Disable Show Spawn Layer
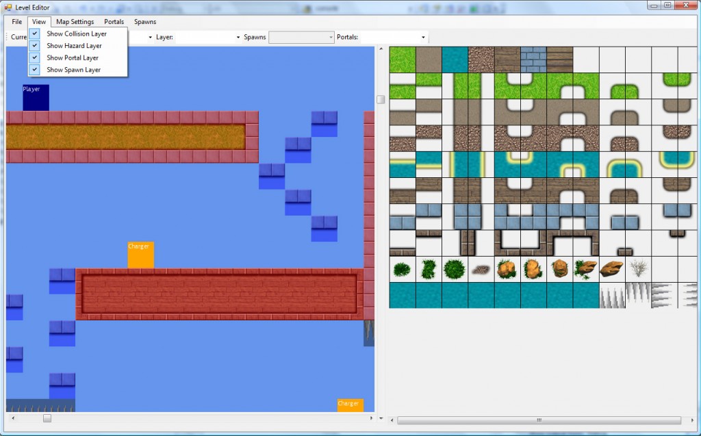The height and width of the screenshot is (436, 701). [73, 70]
